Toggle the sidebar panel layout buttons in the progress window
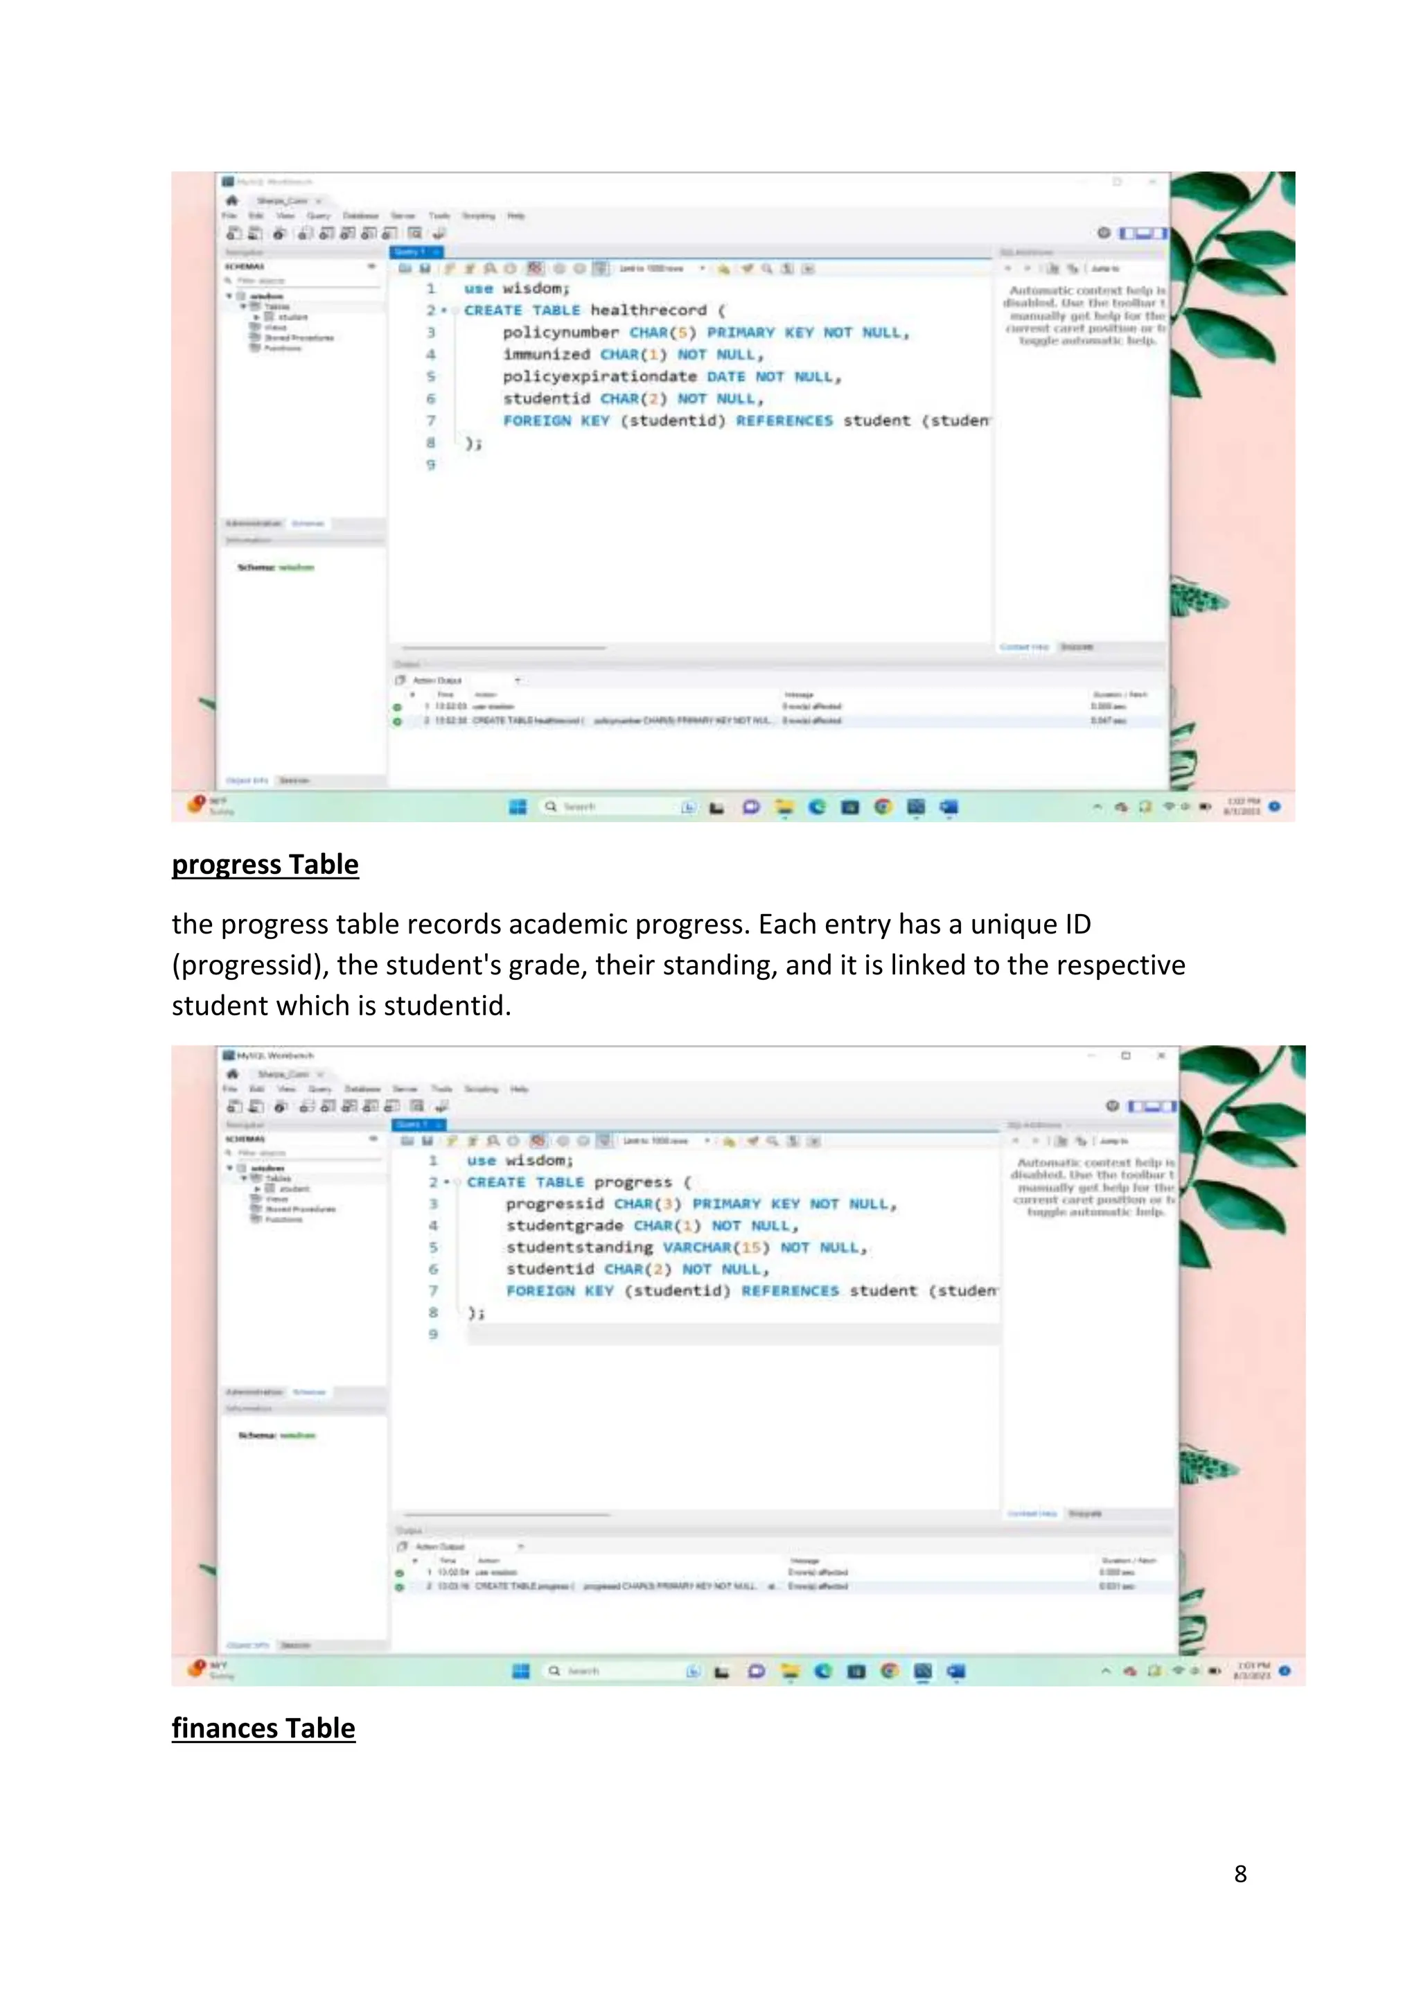 pyautogui.click(x=1151, y=1106)
